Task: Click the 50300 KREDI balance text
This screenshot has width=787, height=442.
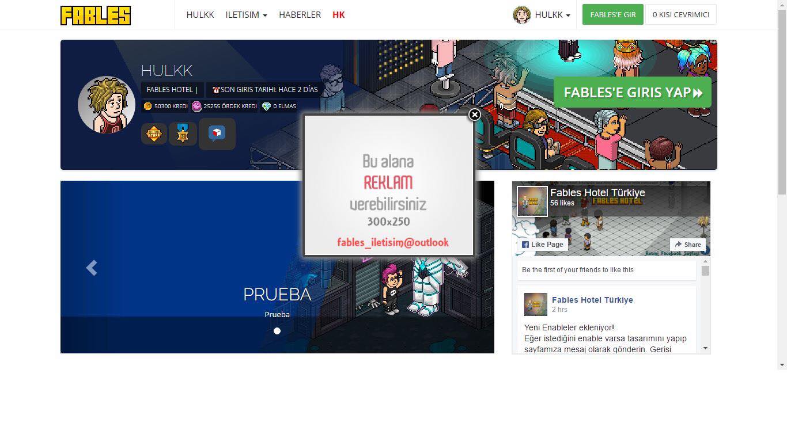Action: click(x=171, y=106)
